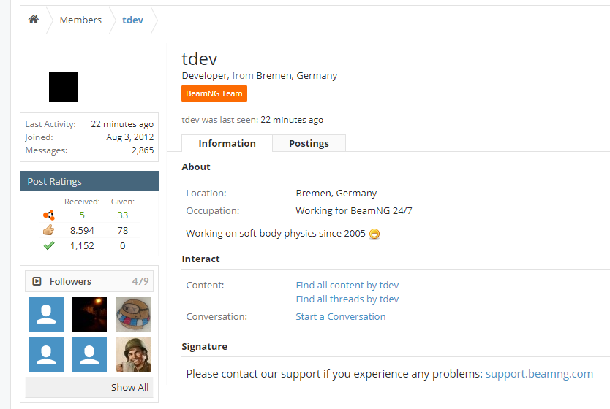Click the thumbs-up Like rating icon
610x409 pixels.
[48, 230]
